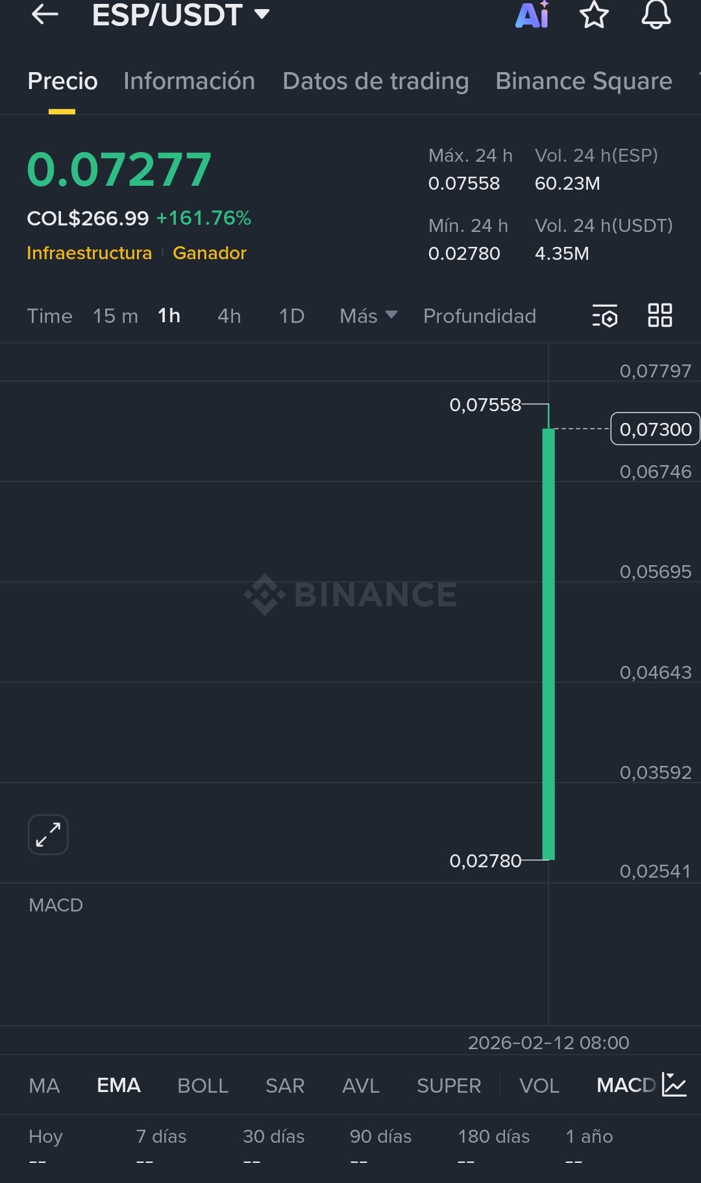
Task: Switch to Datos de trading tab
Action: tap(375, 81)
